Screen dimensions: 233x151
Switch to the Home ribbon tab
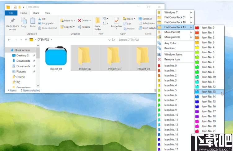[24, 13]
